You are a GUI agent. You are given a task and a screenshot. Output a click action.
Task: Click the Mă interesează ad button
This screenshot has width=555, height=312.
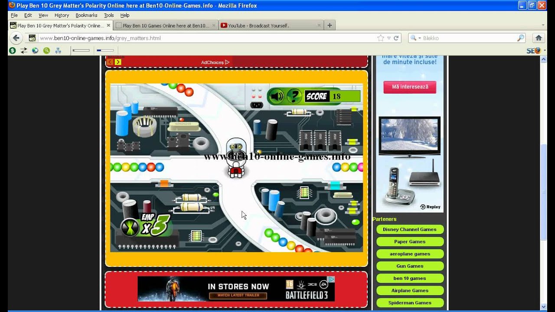coord(410,87)
